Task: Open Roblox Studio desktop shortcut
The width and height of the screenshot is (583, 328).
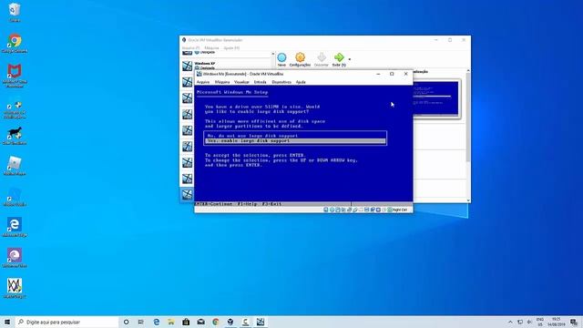Action: coord(15,197)
